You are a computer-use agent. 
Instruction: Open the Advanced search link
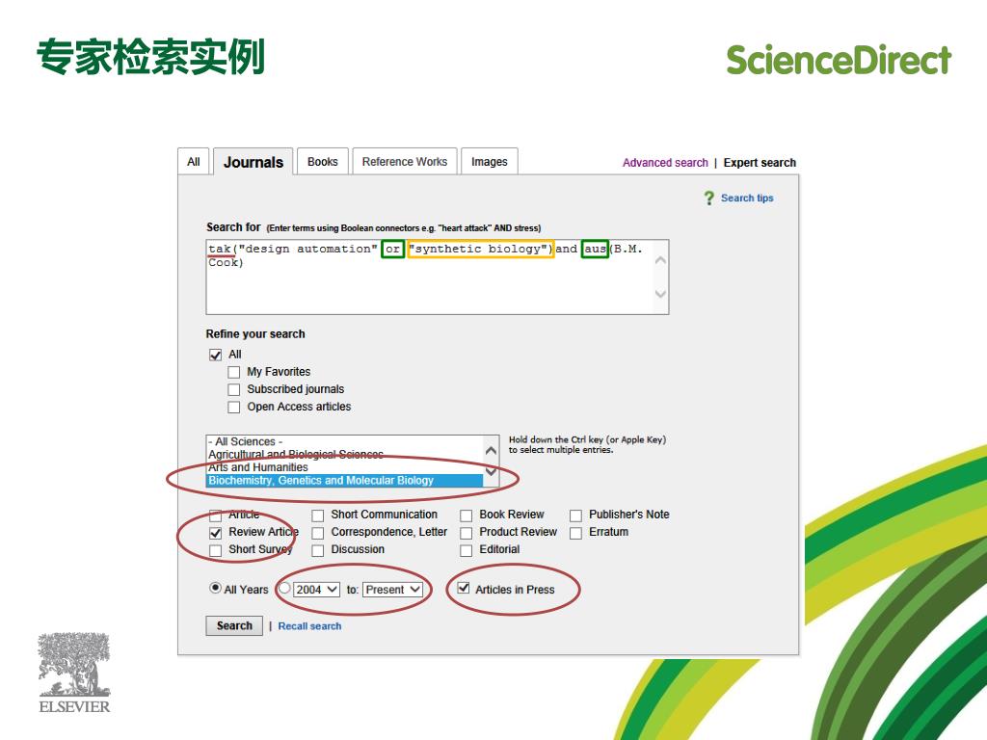click(665, 162)
